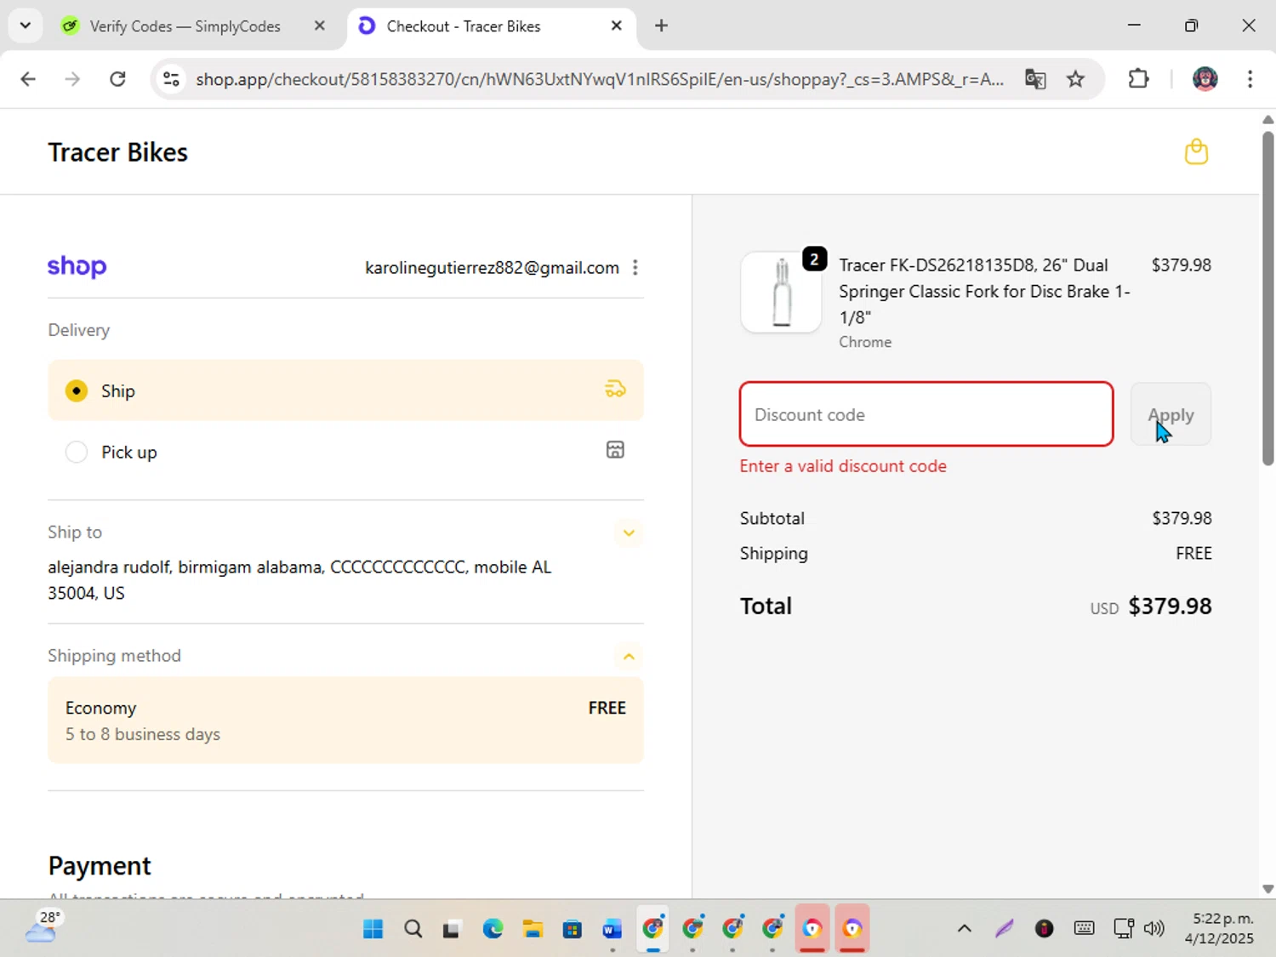Click the Payment heading
The height and width of the screenshot is (957, 1276).
(100, 866)
